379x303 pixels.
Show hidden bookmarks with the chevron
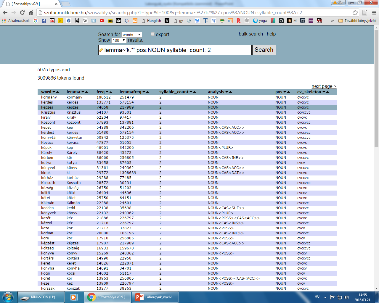[332, 21]
